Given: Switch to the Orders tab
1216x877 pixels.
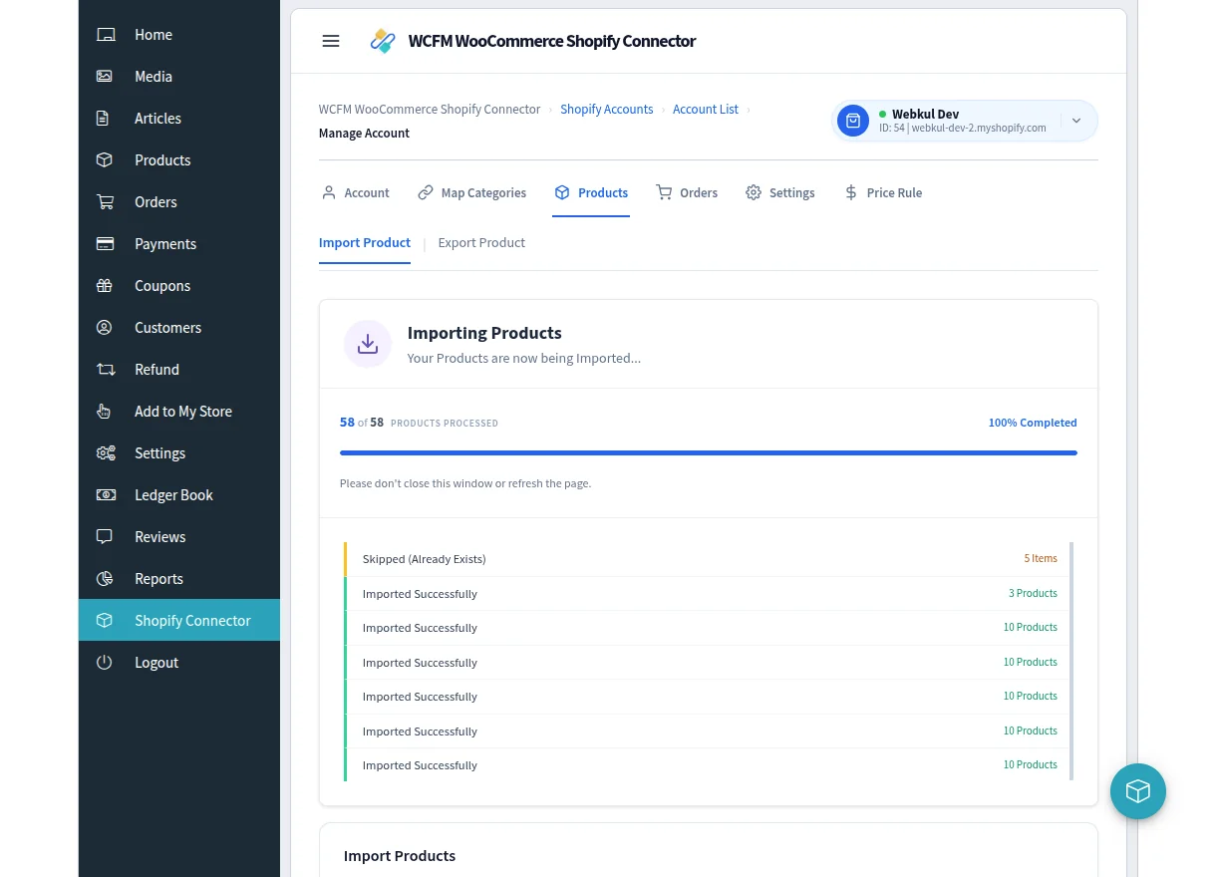Looking at the screenshot, I should tap(687, 192).
